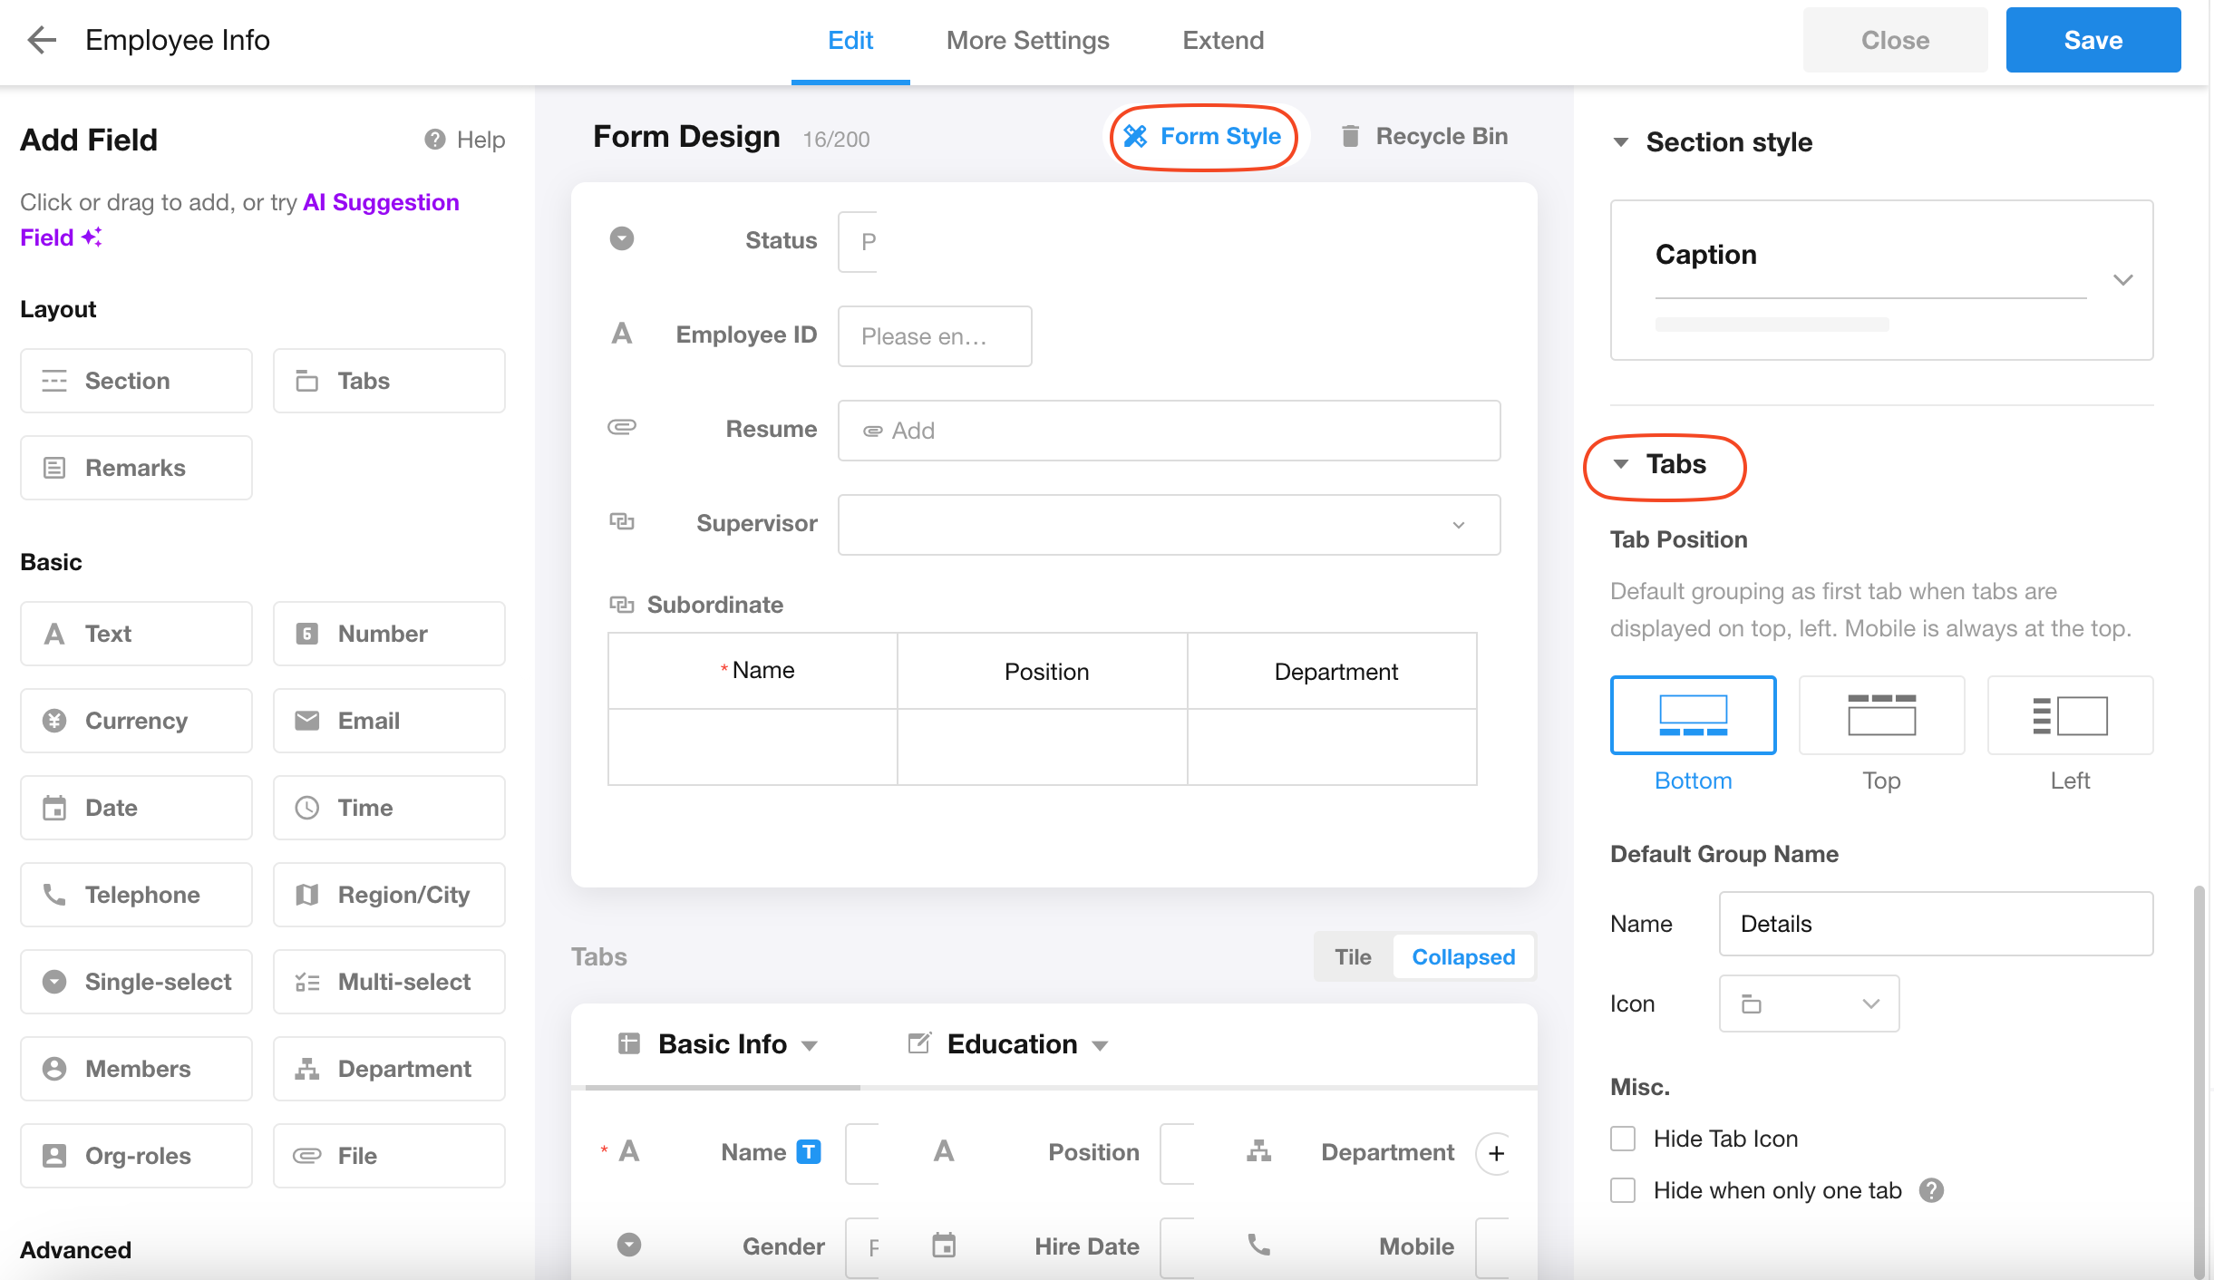This screenshot has height=1280, width=2214.
Task: Click the Default Group Name input field
Action: tap(1935, 924)
